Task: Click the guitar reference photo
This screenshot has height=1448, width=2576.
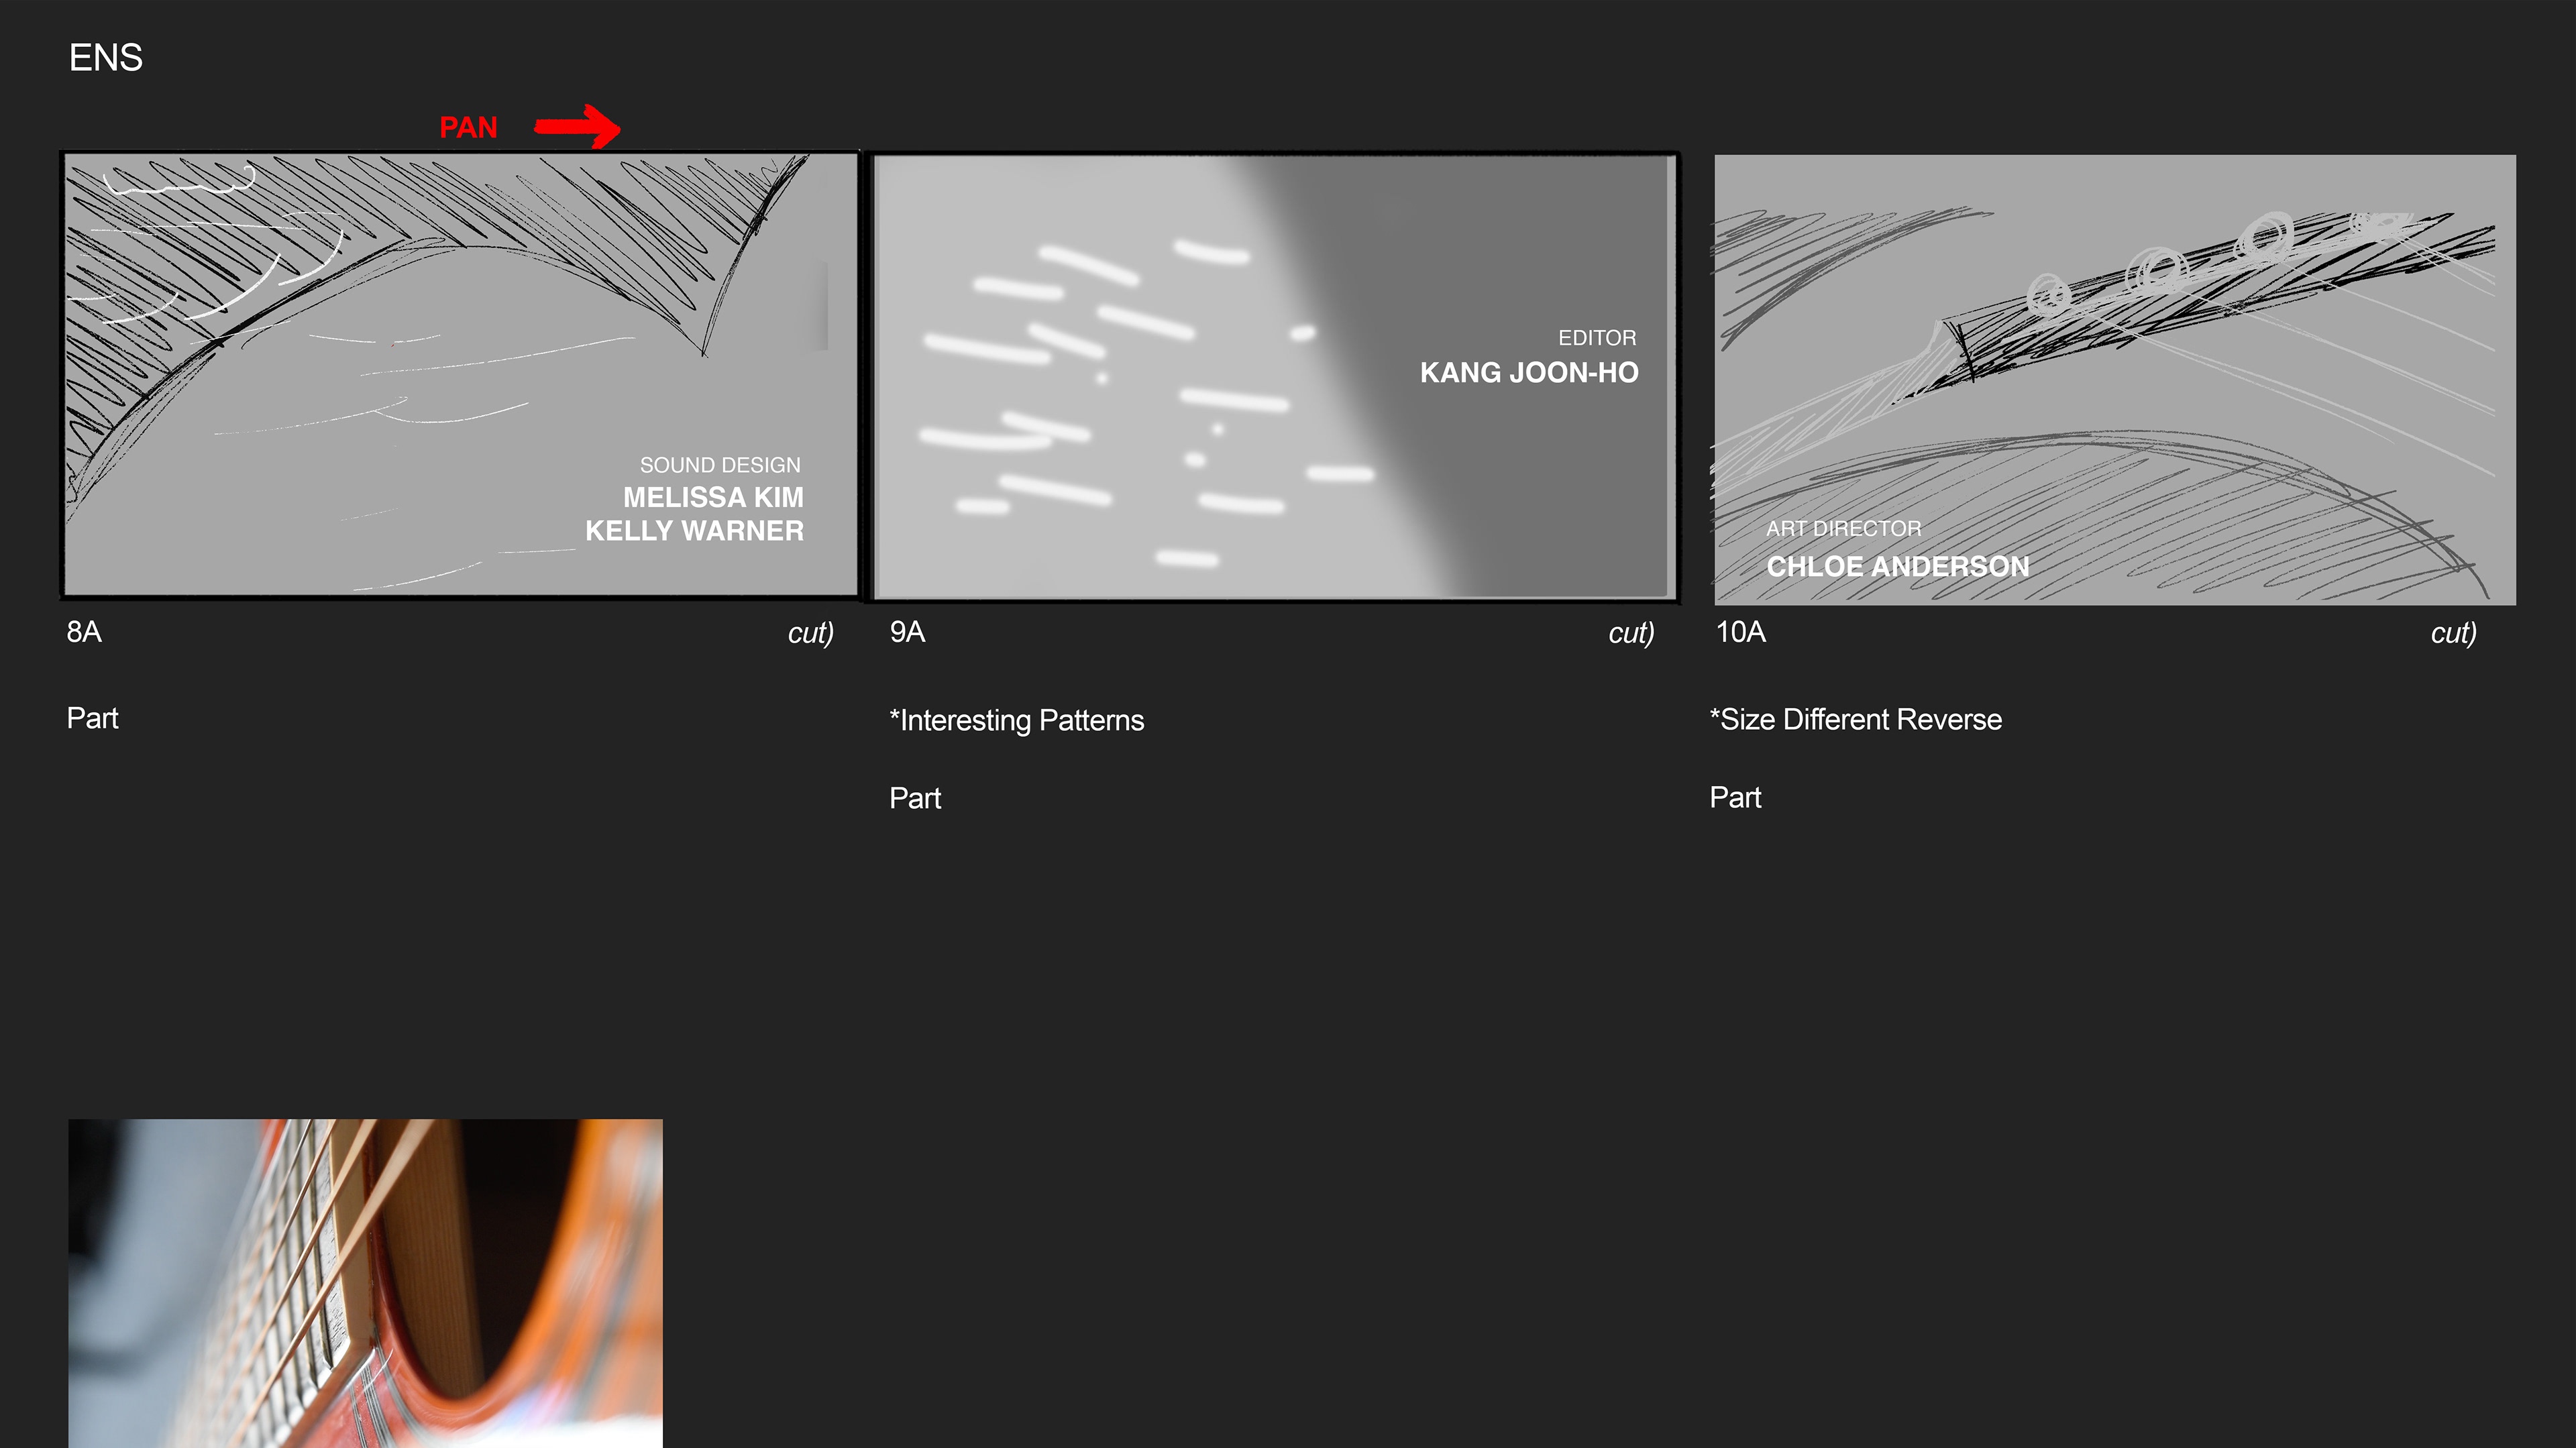Action: [x=365, y=1282]
